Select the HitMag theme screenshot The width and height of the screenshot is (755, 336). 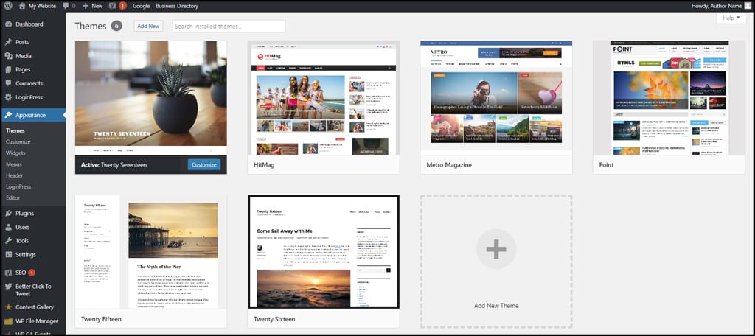click(x=324, y=98)
